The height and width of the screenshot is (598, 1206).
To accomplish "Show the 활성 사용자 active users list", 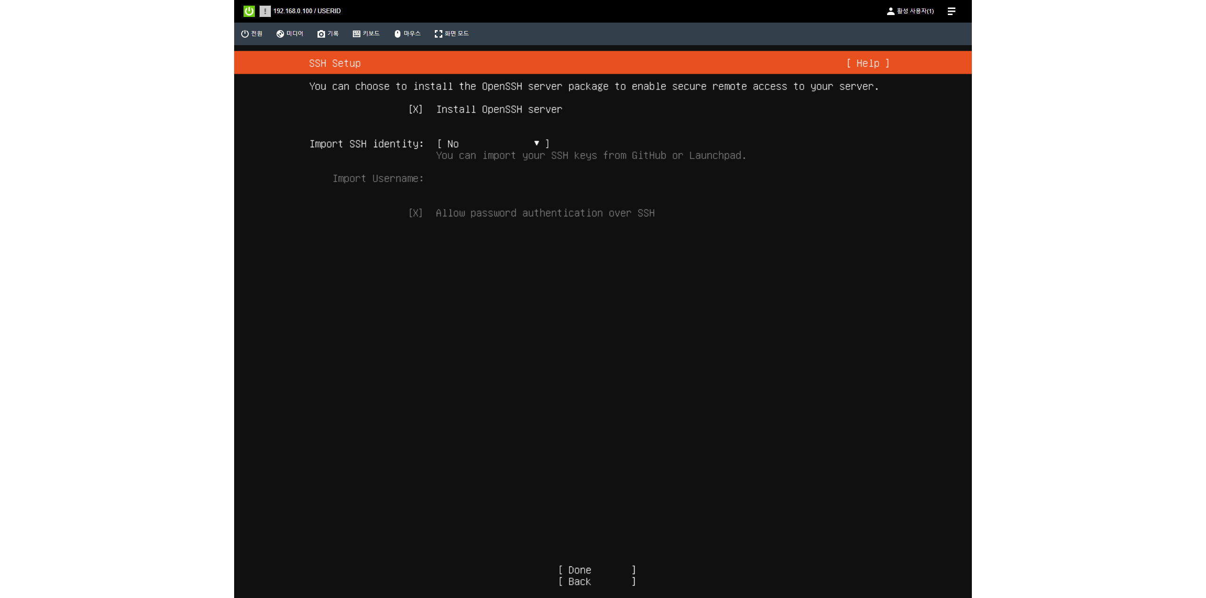I will [910, 11].
